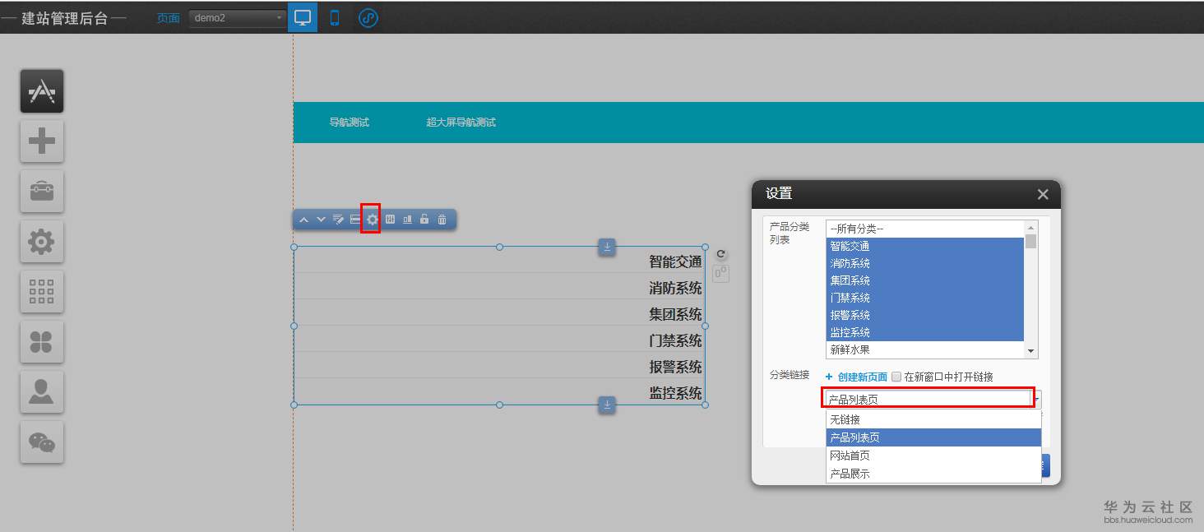This screenshot has width=1204, height=532.
Task: Click the rotation angle box beside component
Action: coord(721,274)
